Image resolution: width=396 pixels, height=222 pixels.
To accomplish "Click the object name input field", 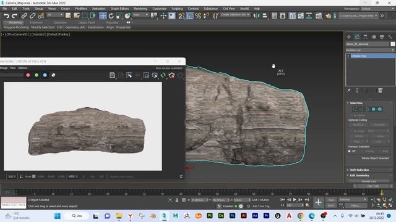I will click(368, 44).
